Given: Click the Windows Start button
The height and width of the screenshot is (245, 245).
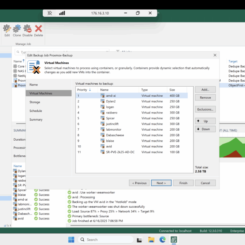Looking at the screenshot, I should tap(71, 240).
